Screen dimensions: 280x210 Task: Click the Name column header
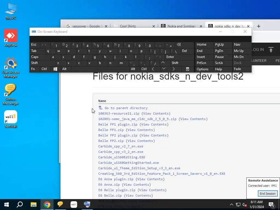pos(102,101)
